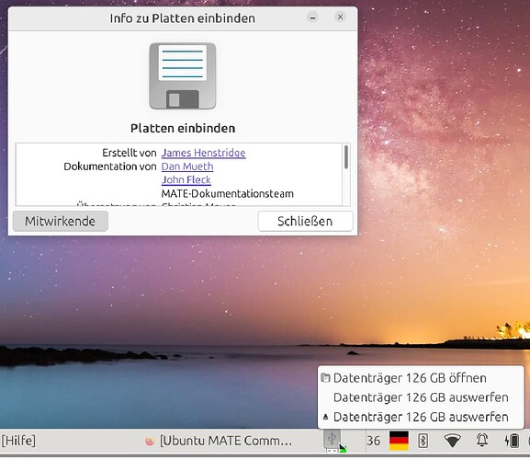Close the Info zu Platten einbinden dialog
The height and width of the screenshot is (460, 530).
coord(341,17)
